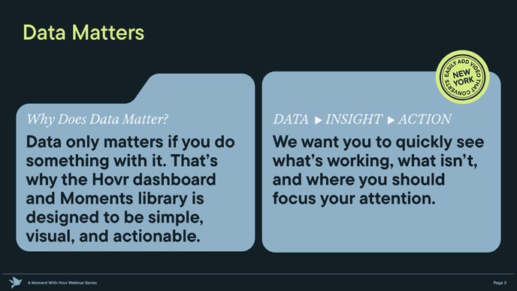Click the phrase visual, and actionable
The width and height of the screenshot is (517, 291).
[x=113, y=236]
